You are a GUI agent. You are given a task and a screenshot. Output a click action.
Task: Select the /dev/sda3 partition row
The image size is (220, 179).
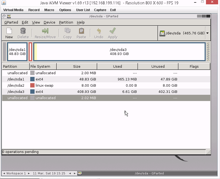[x=106, y=92]
